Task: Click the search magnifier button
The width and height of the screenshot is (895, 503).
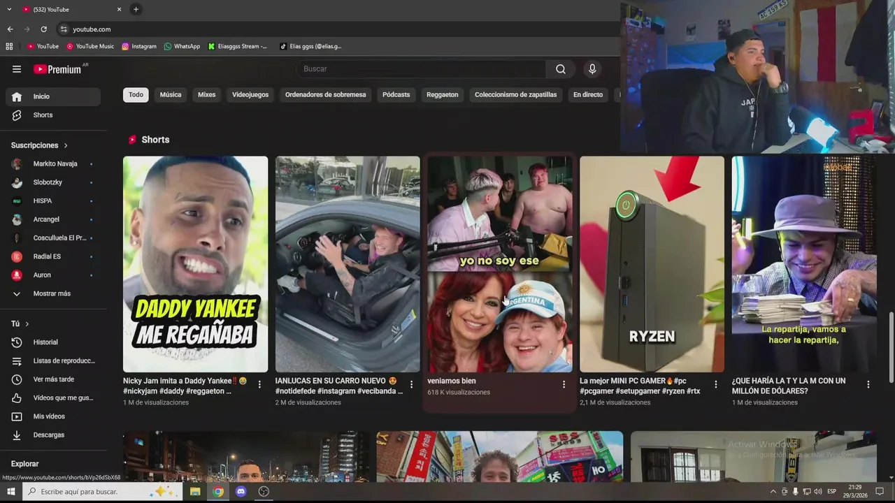Action: pyautogui.click(x=561, y=68)
